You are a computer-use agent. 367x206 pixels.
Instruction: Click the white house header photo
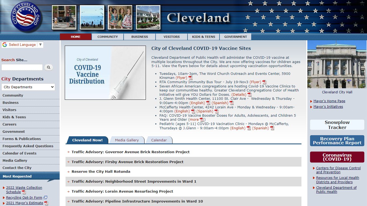[x=148, y=17]
